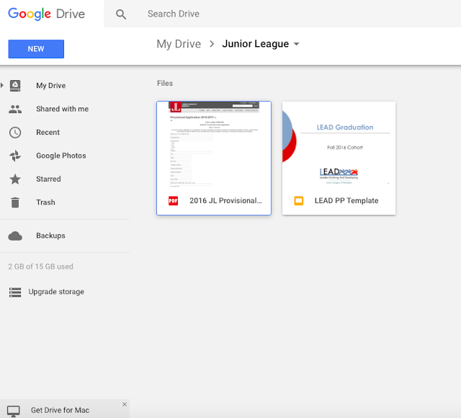Click the Shared with me people icon
The image size is (461, 418).
pyautogui.click(x=15, y=109)
